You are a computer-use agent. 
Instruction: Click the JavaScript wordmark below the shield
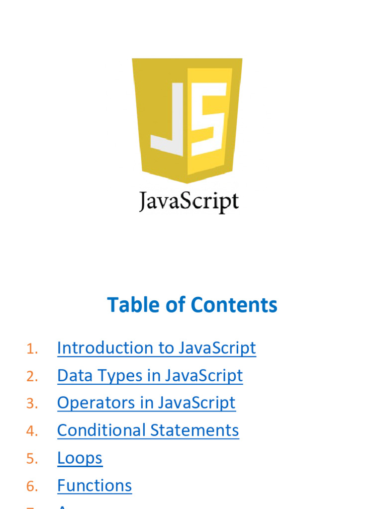[x=189, y=202]
